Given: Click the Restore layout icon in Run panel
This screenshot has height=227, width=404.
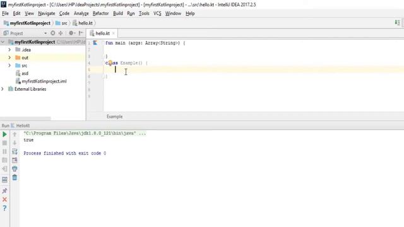Looking at the screenshot, I should (x=4, y=179).
